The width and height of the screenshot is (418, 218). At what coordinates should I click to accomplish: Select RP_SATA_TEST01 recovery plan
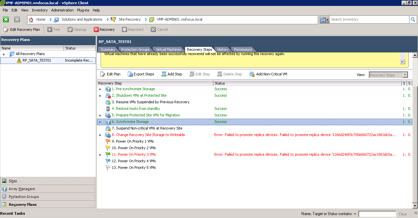click(37, 60)
